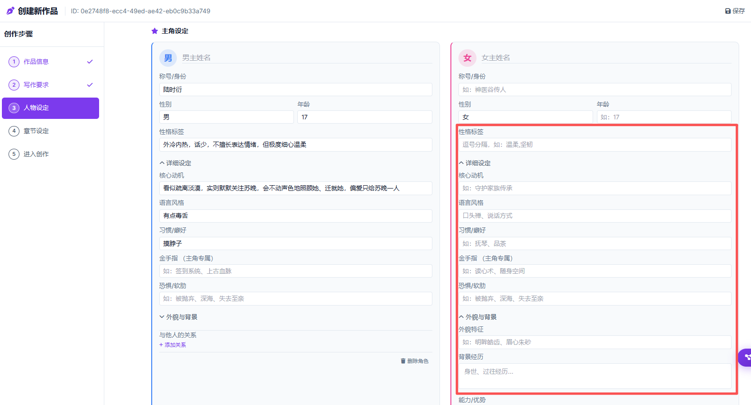Viewport: 751px width, 405px height.
Task: Edit male 语言风格 field with 有点毒舌
Action: [295, 216]
